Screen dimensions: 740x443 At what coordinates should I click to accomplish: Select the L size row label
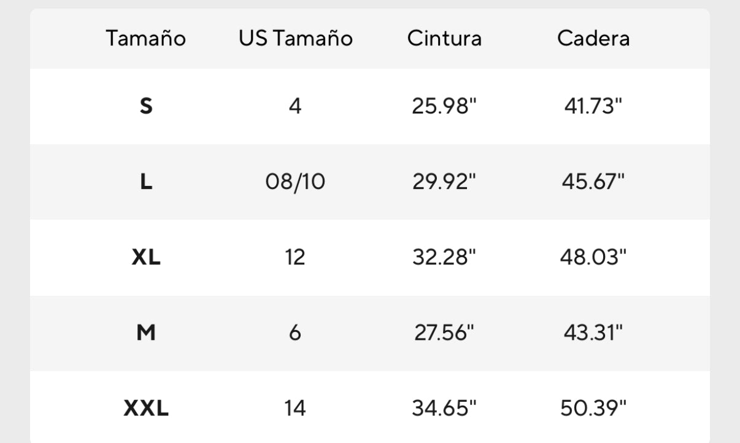pos(146,182)
